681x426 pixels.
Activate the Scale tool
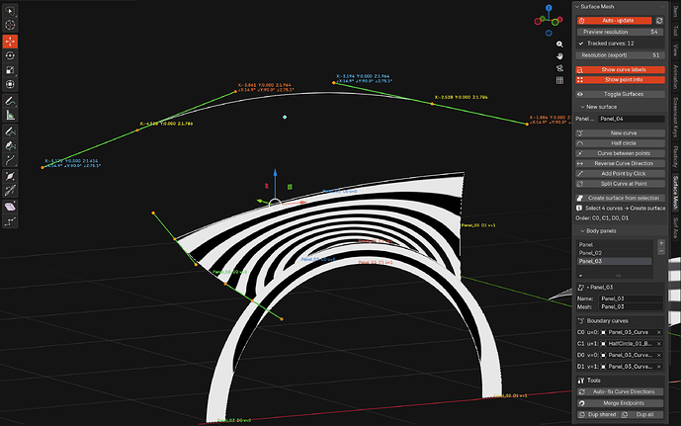10,70
